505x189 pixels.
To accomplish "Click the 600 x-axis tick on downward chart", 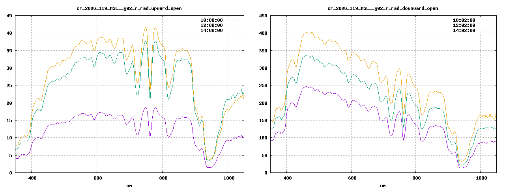I will click(x=351, y=178).
